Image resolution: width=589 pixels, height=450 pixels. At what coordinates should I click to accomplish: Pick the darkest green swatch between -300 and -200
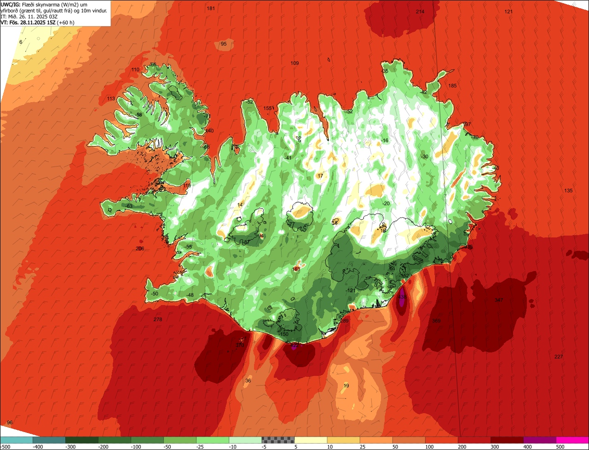click(82, 440)
